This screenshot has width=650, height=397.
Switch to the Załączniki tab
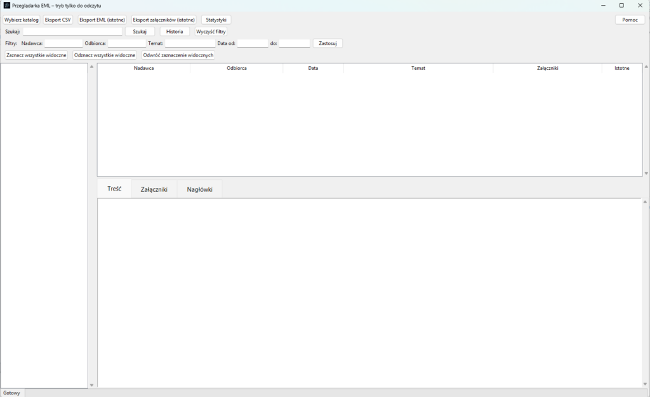pyautogui.click(x=154, y=189)
